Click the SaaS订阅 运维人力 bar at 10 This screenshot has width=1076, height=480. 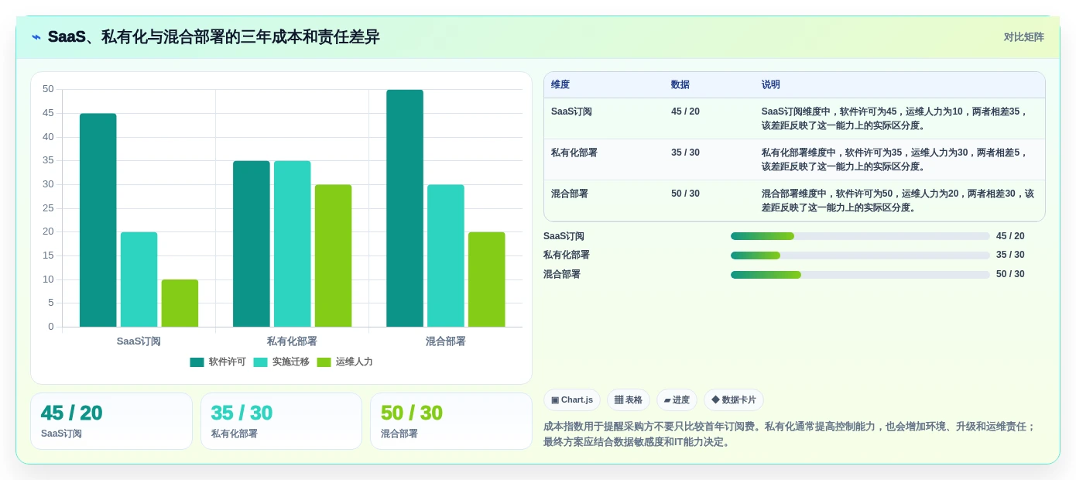[180, 303]
